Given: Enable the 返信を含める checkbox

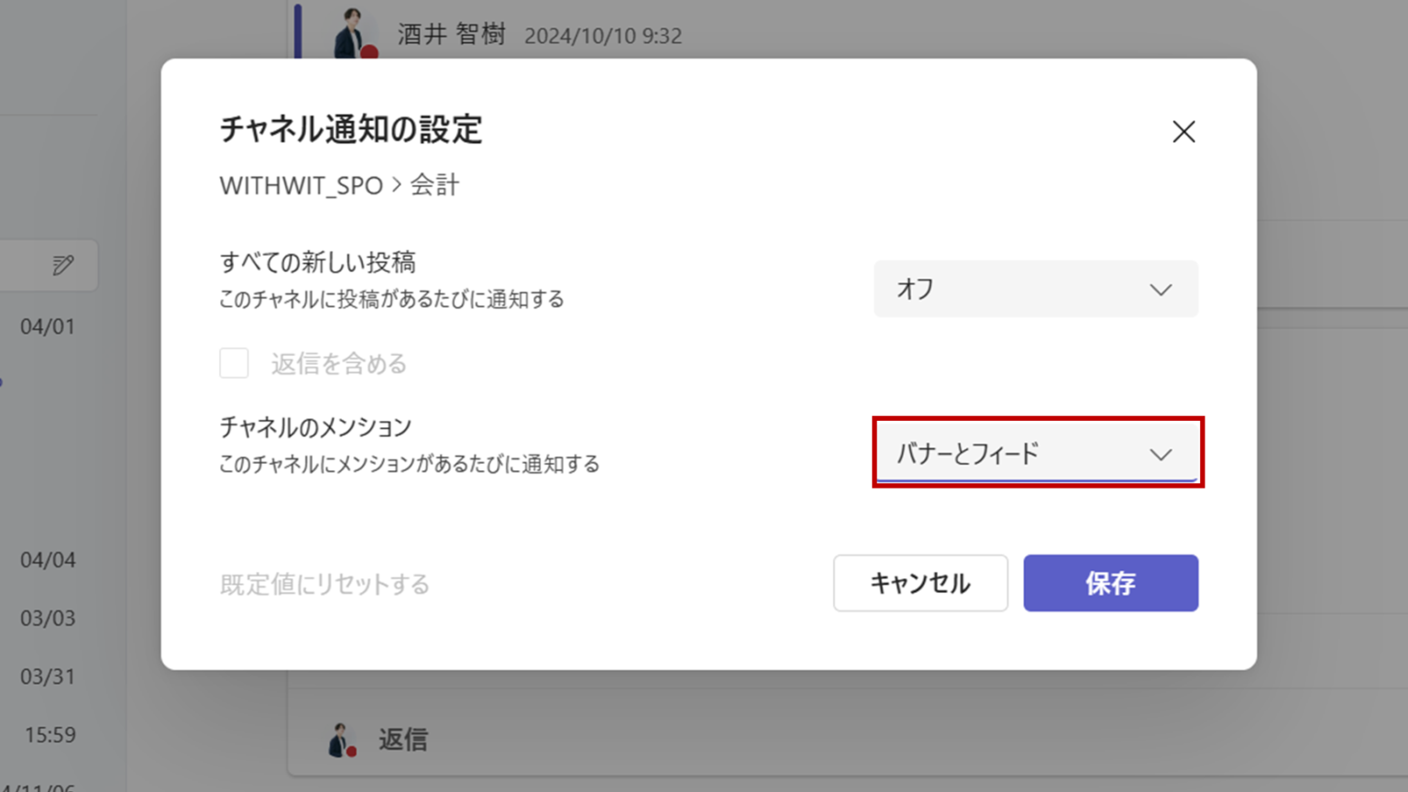Looking at the screenshot, I should 234,363.
